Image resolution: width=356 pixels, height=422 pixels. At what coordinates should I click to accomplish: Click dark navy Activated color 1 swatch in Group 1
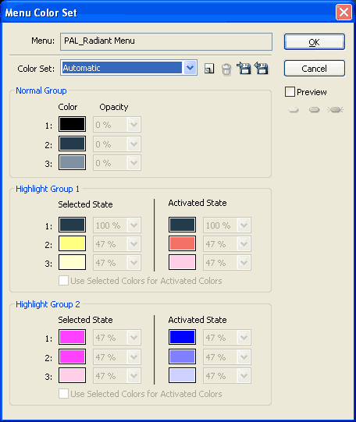click(183, 225)
